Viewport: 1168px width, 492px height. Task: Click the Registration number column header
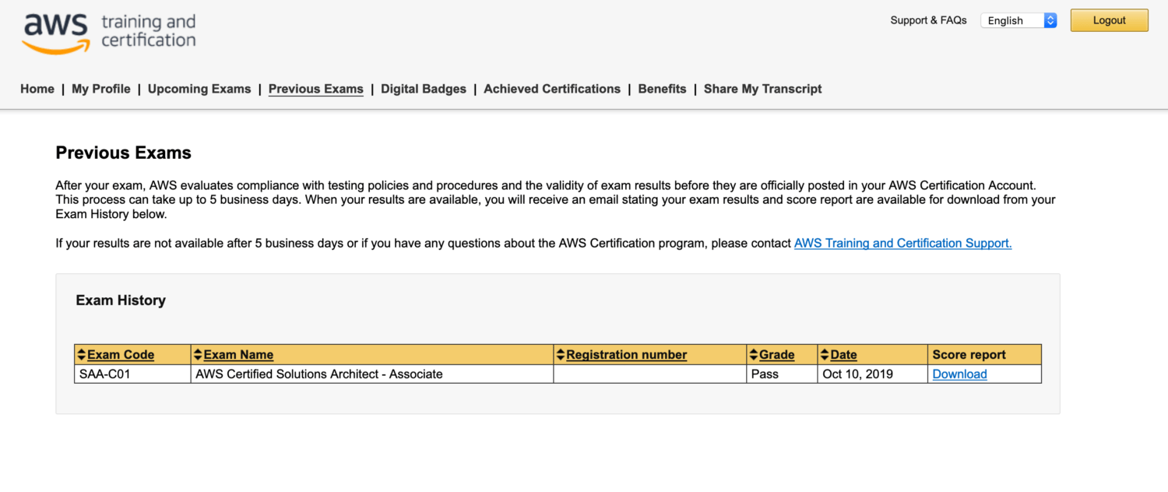click(626, 355)
